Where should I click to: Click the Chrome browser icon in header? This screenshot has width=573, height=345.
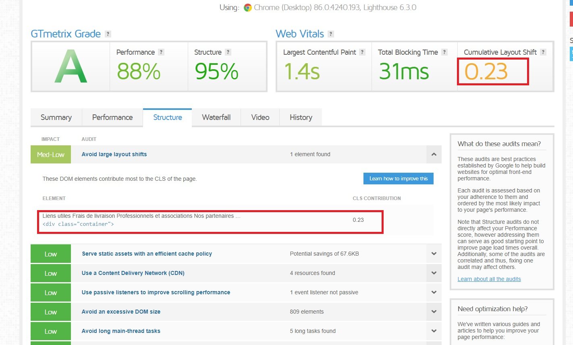pyautogui.click(x=248, y=8)
